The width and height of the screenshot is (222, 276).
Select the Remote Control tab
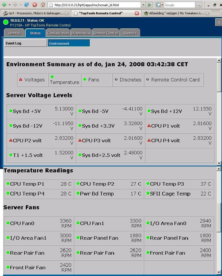tap(106, 33)
